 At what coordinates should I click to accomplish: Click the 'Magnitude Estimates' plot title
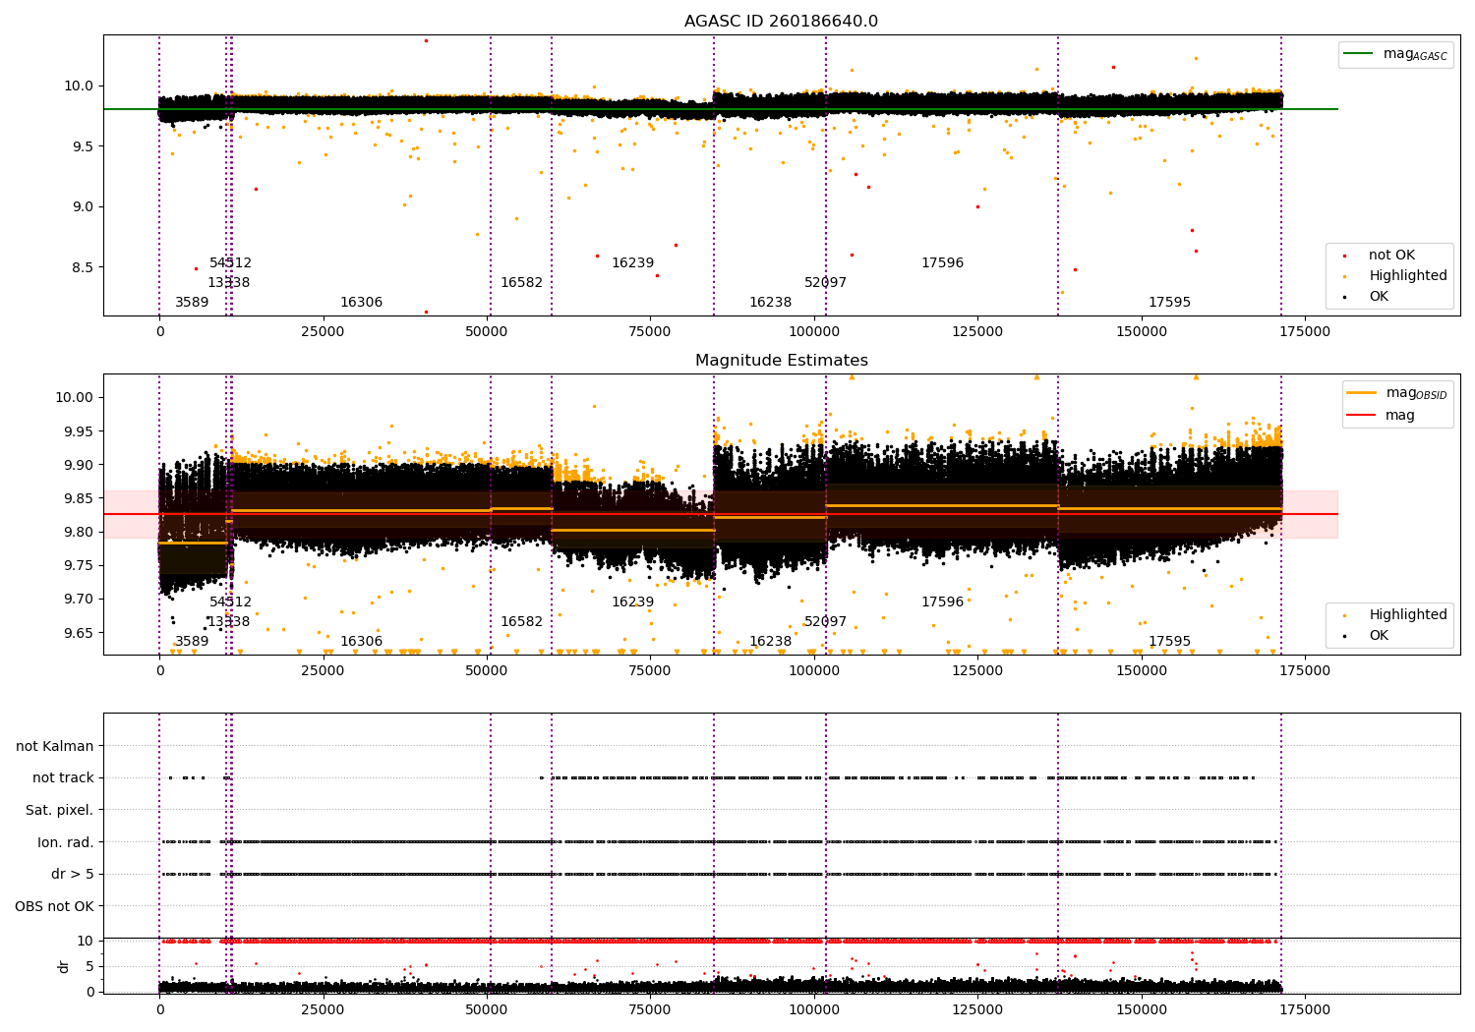pyautogui.click(x=781, y=361)
